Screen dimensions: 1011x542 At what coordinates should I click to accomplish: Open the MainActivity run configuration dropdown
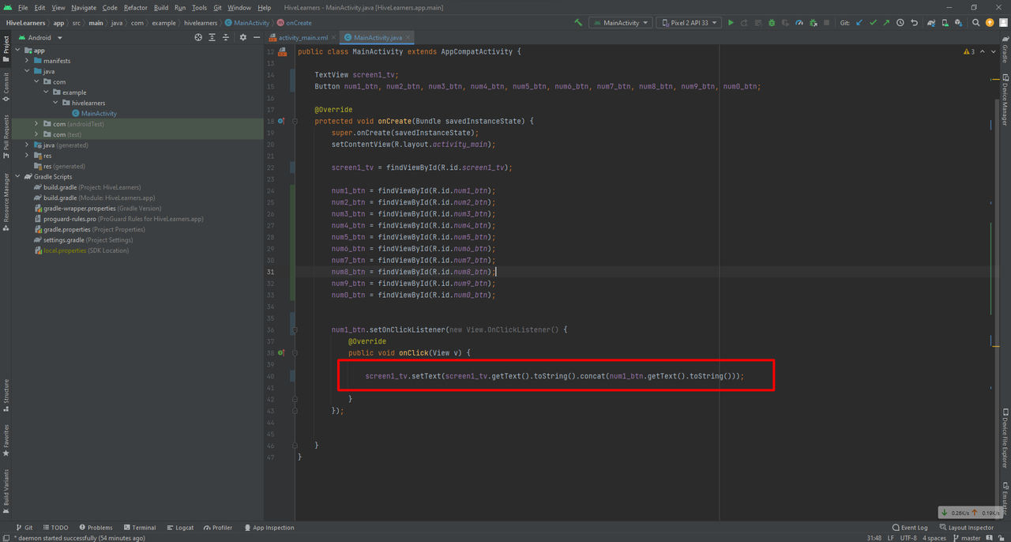pyautogui.click(x=620, y=23)
